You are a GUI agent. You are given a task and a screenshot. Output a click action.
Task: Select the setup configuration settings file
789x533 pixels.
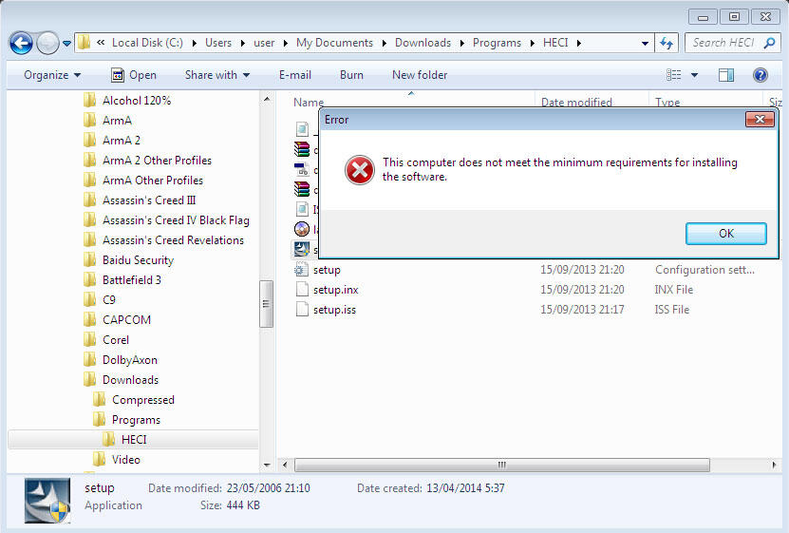tap(326, 270)
